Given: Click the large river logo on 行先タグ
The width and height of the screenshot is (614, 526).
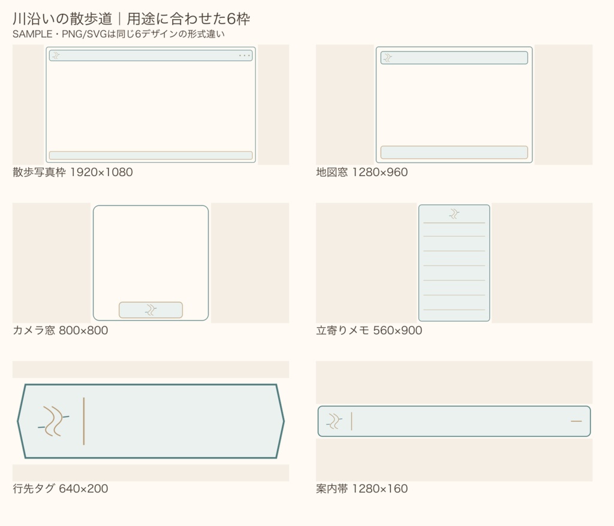Looking at the screenshot, I should point(53,421).
